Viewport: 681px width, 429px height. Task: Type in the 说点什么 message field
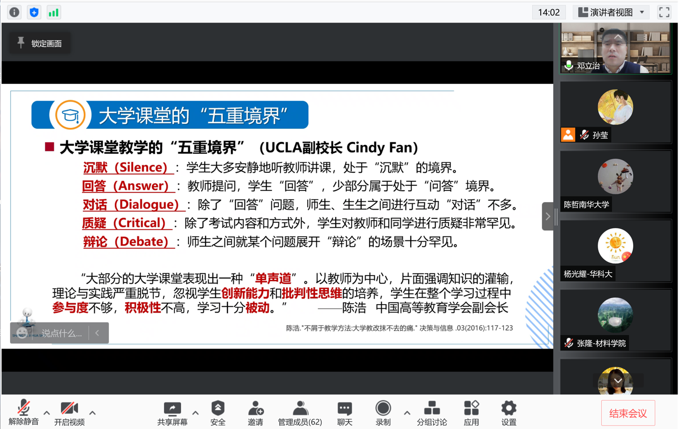61,333
